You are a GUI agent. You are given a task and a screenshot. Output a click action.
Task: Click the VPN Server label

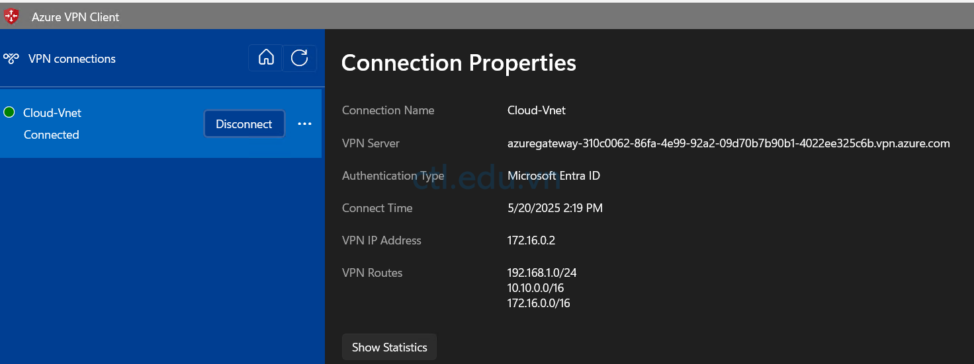pos(371,143)
